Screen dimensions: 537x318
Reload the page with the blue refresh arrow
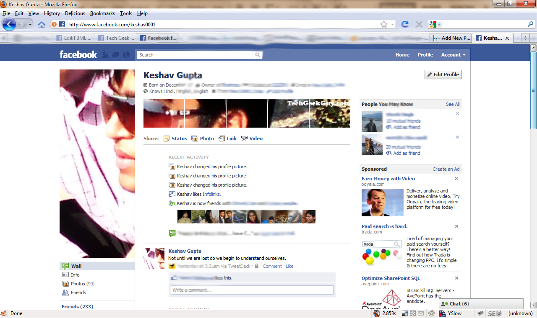click(x=405, y=24)
